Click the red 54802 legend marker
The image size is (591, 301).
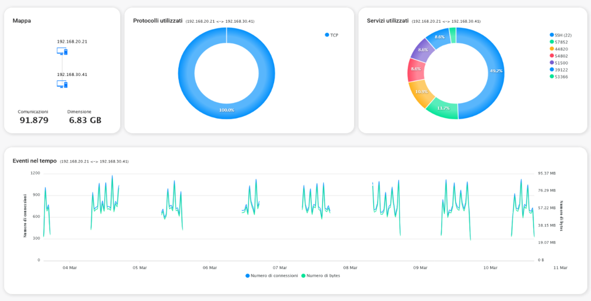point(552,56)
